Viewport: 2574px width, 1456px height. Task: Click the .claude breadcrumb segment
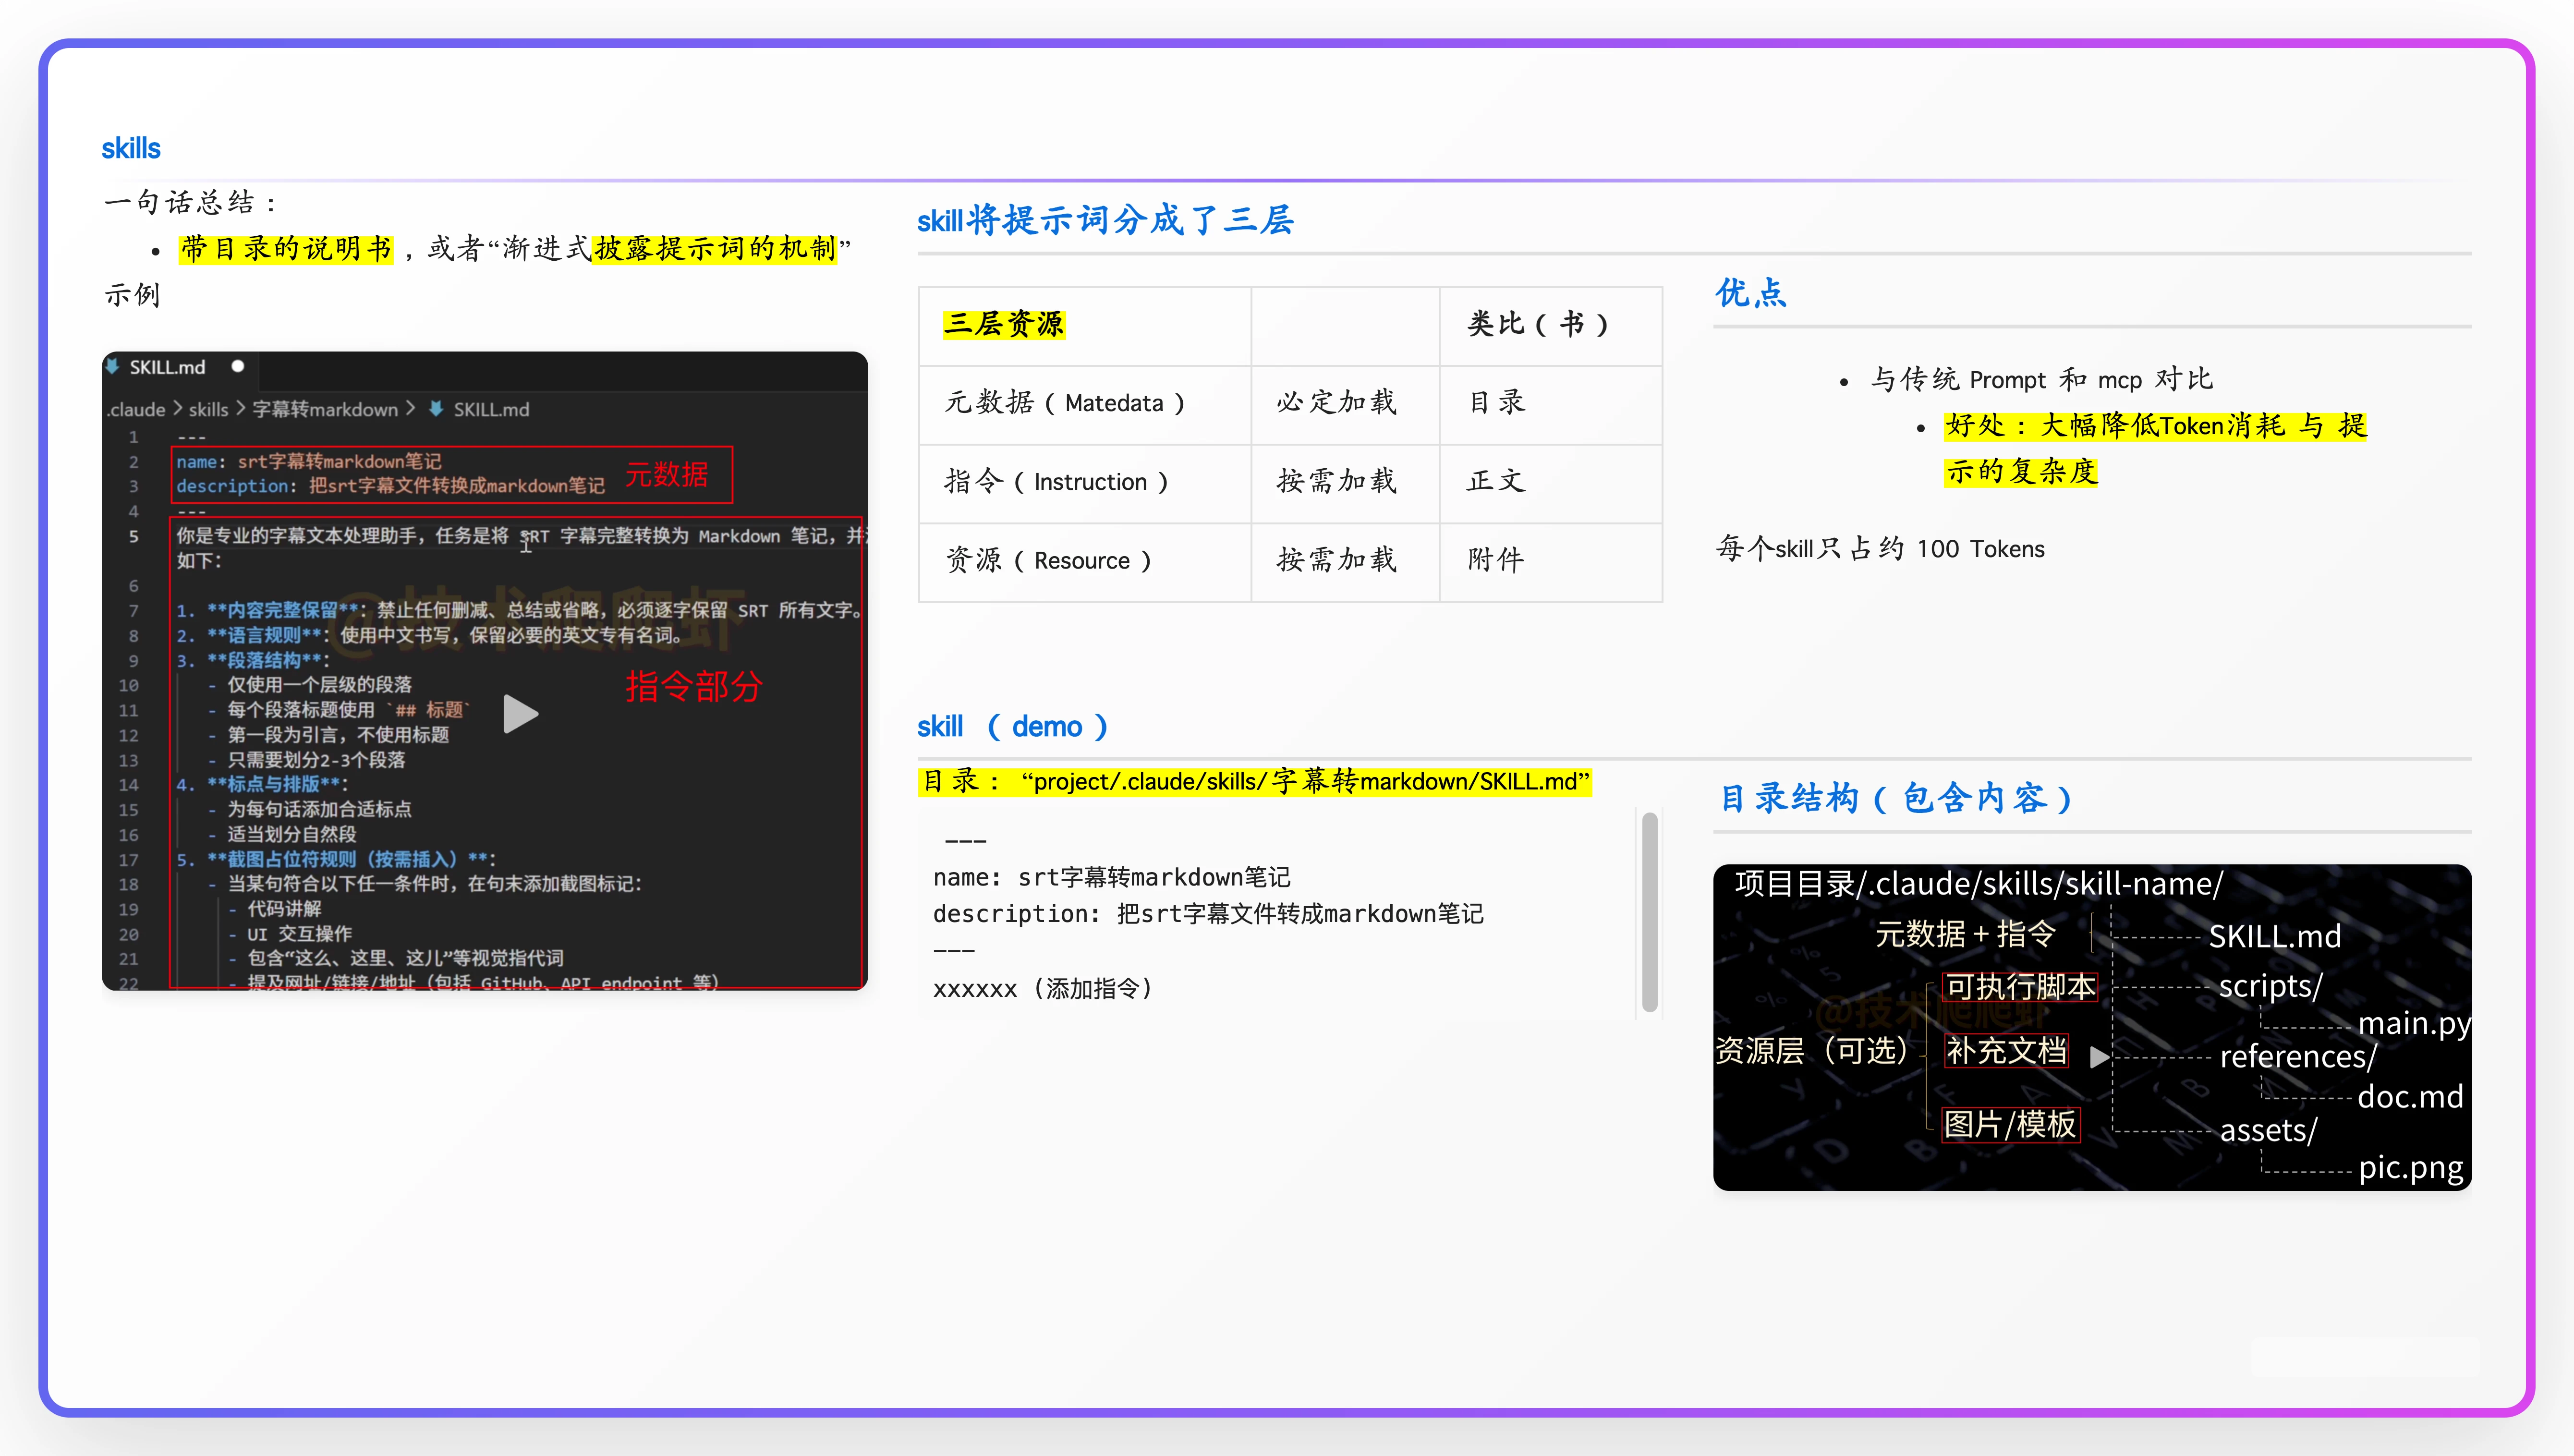(136, 410)
